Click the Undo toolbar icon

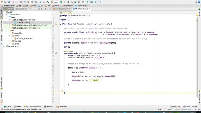click(13, 2)
